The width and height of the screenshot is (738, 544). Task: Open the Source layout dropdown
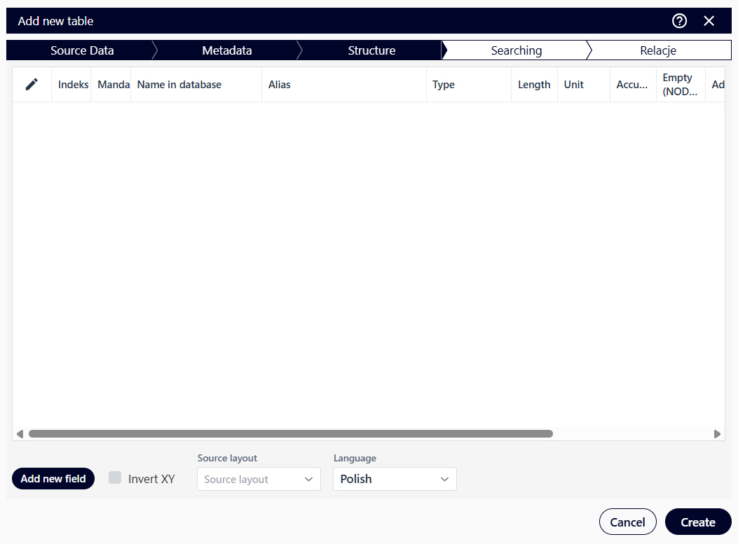click(259, 479)
